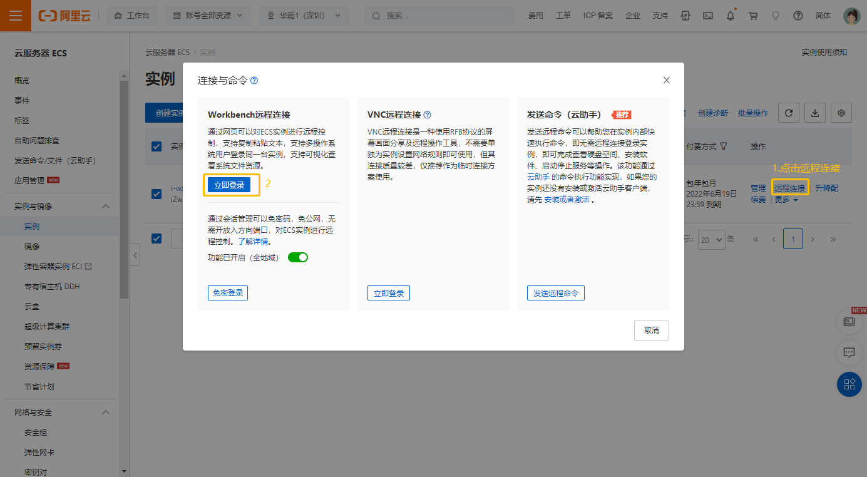Collapse the 网络与安全 sidebar section
This screenshot has height=477, width=867.
coord(106,412)
